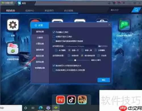The height and width of the screenshot is (111, 142).
Task: Open the sidebar category the red arrow points to
Action: 40,56
